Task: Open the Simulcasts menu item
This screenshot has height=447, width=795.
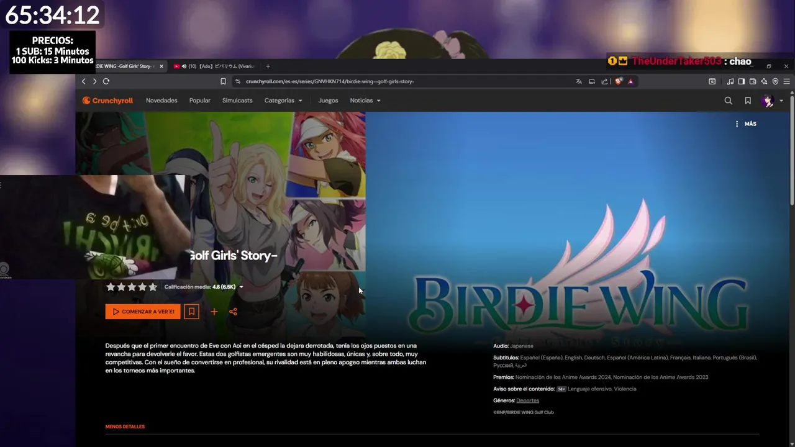Action: point(237,101)
